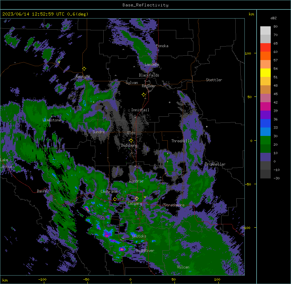Click the Ponoka city label
This screenshot has width=291, height=284.
tap(162, 46)
